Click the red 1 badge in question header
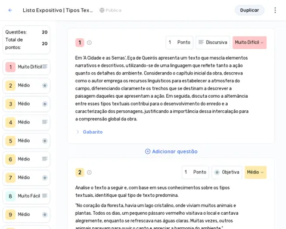The image size is (286, 229). point(80,42)
